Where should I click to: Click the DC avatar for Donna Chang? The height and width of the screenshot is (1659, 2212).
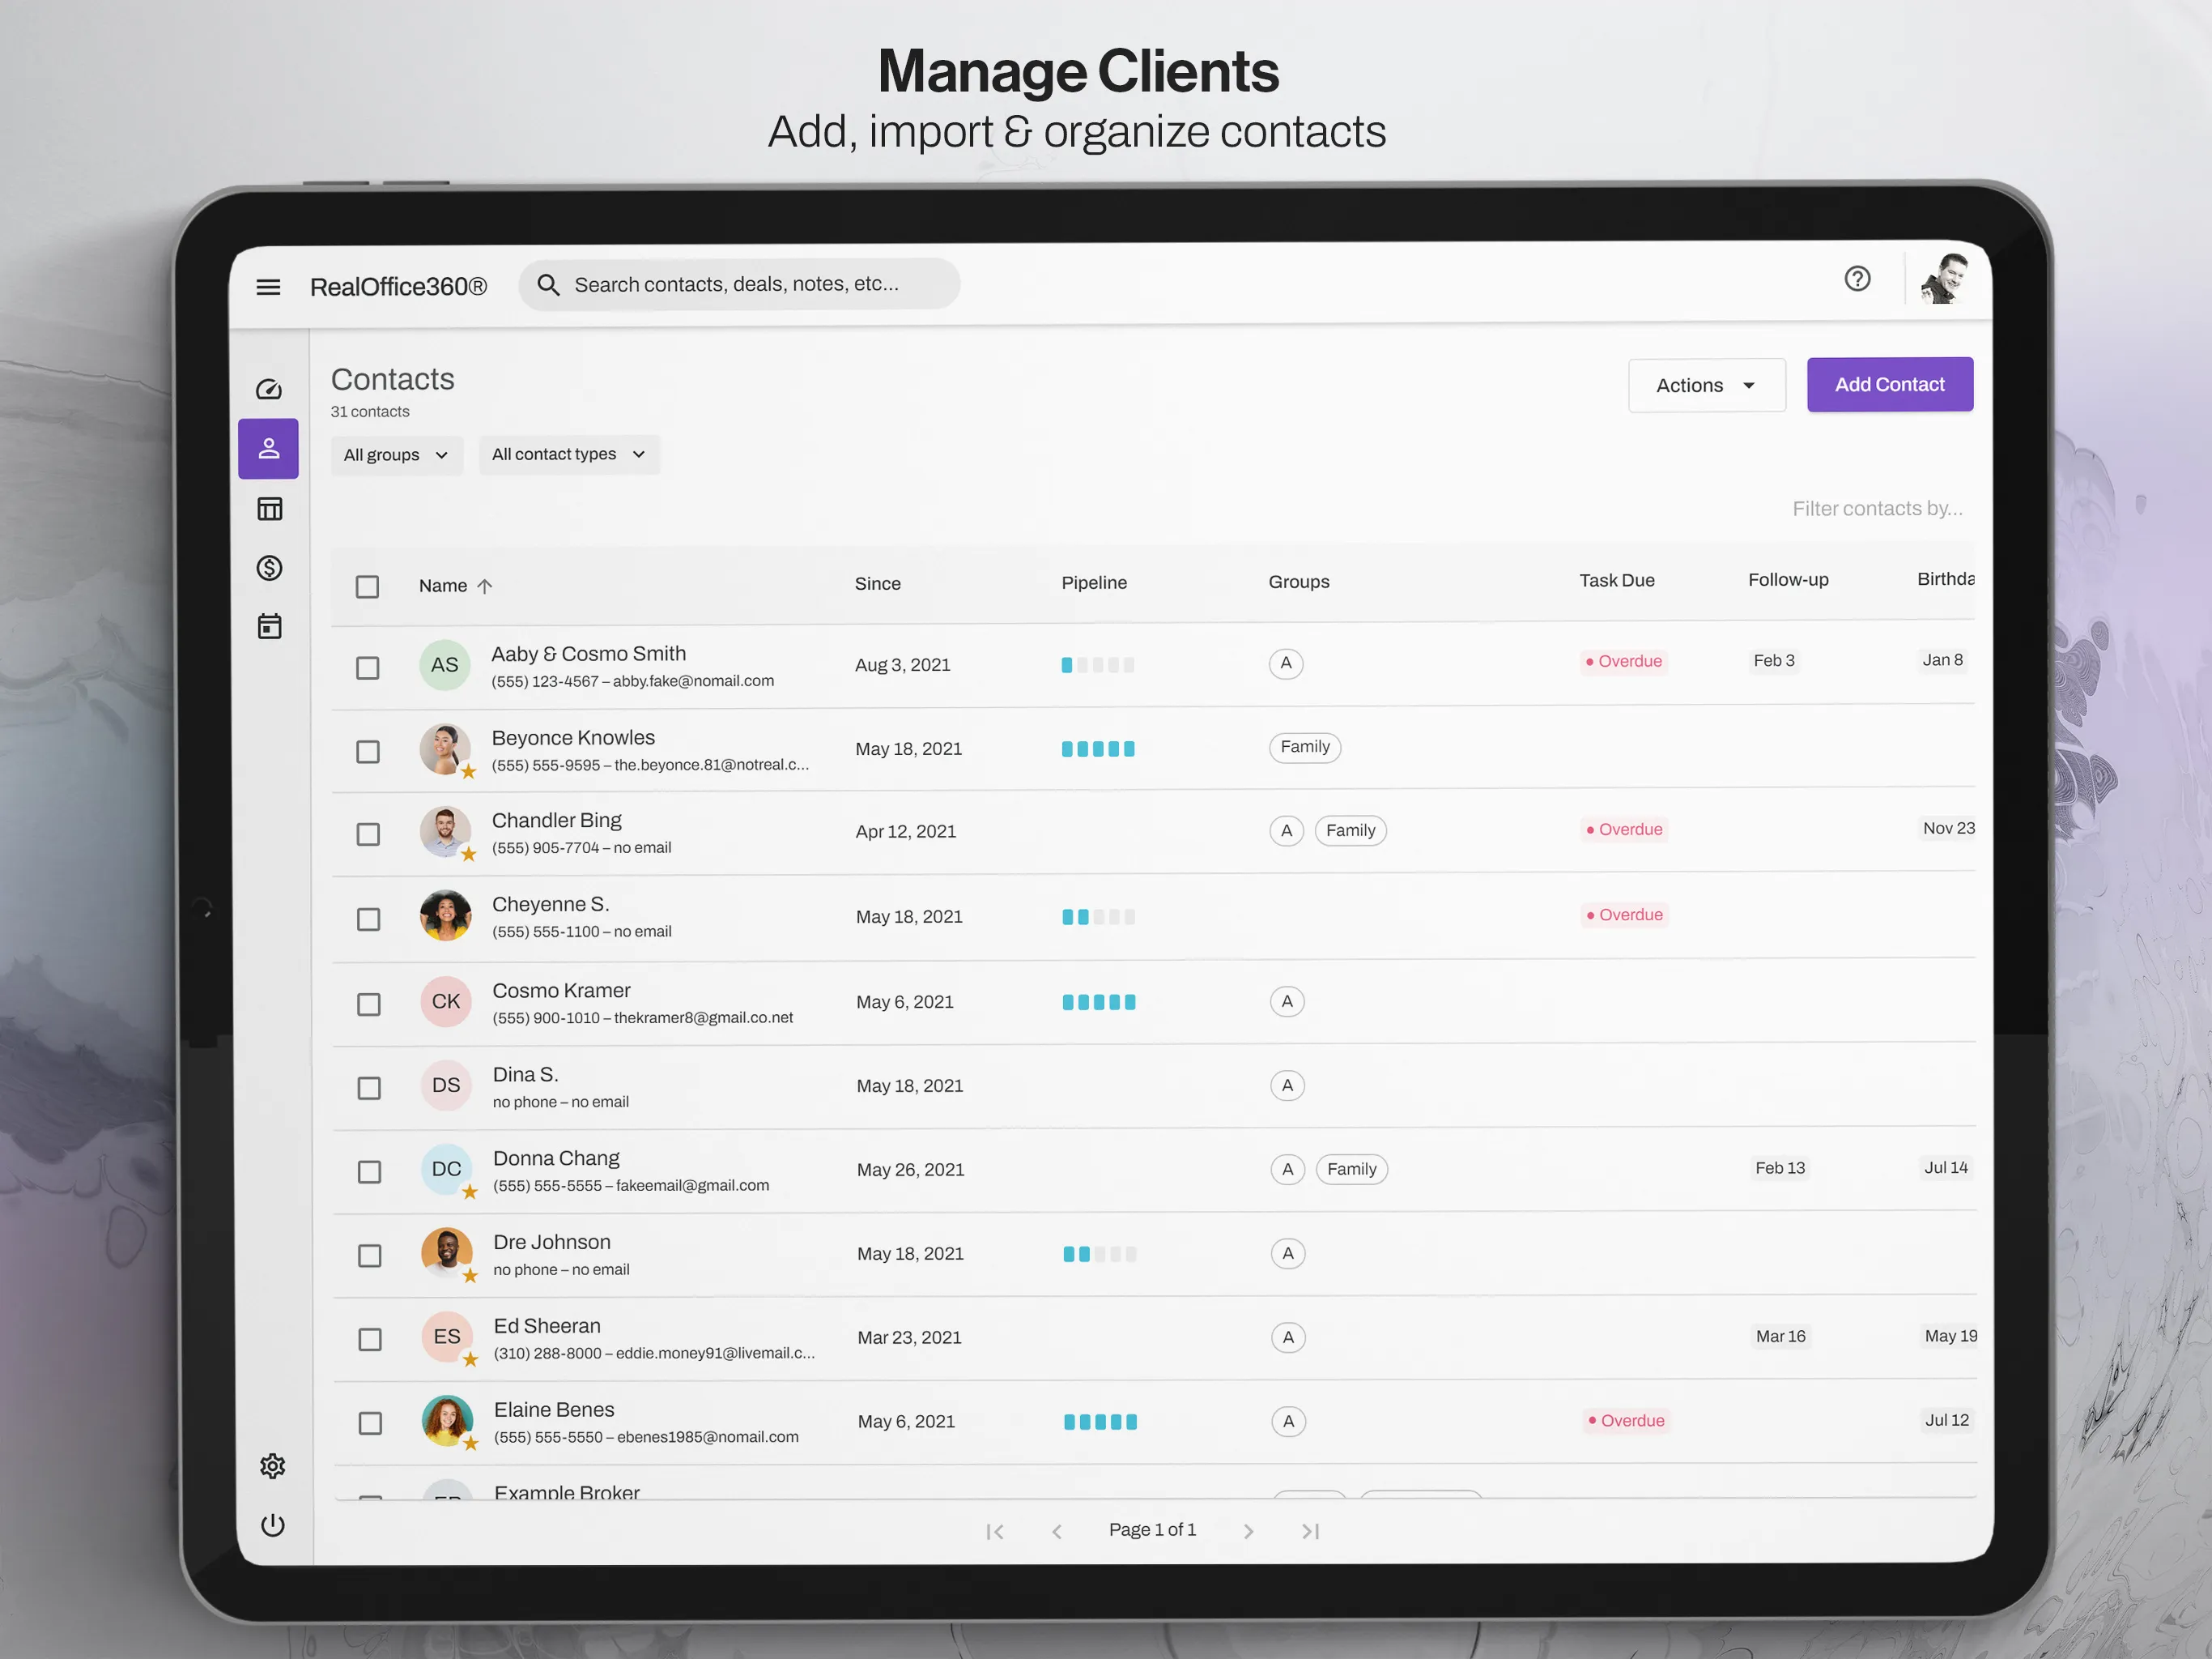(447, 1170)
